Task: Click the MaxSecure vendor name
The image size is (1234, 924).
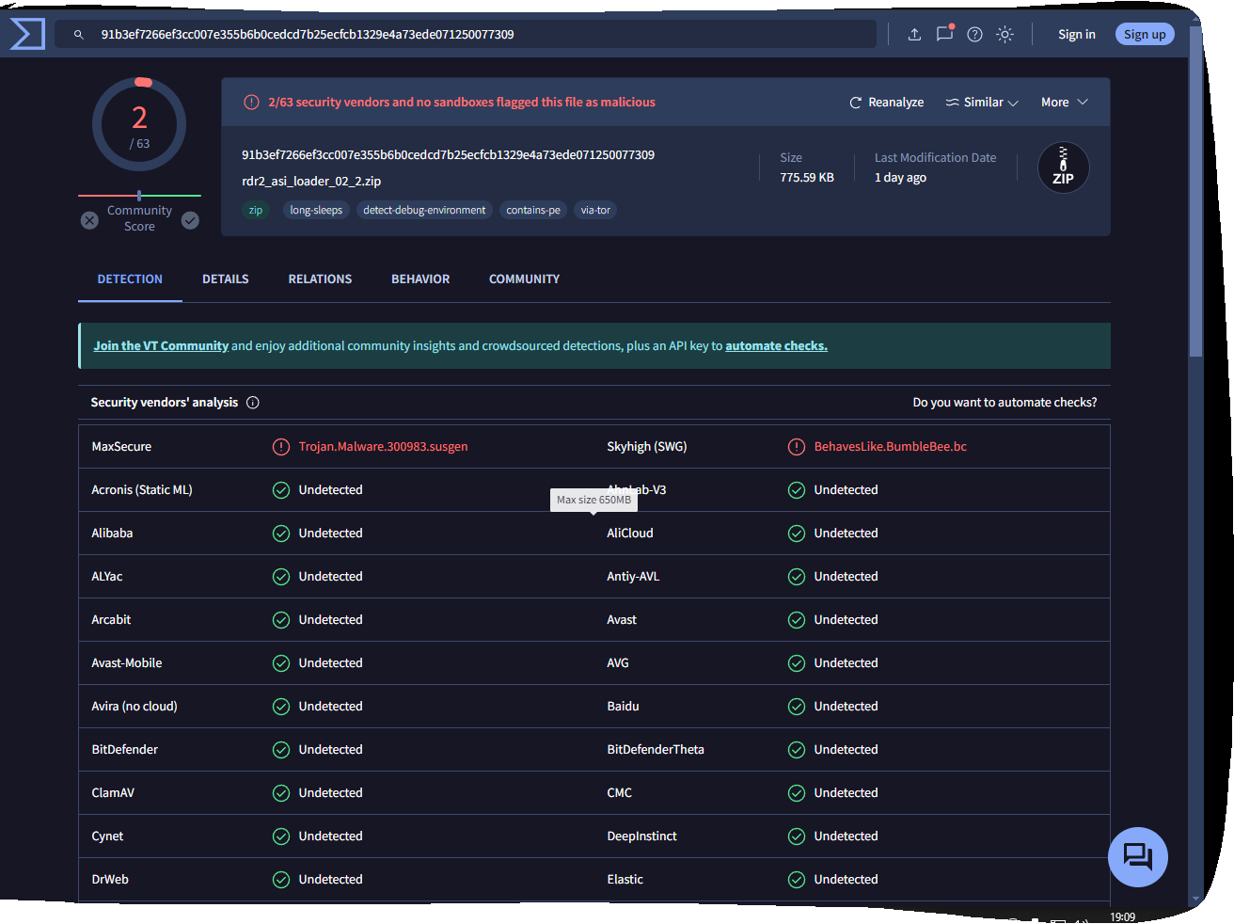Action: tap(121, 447)
